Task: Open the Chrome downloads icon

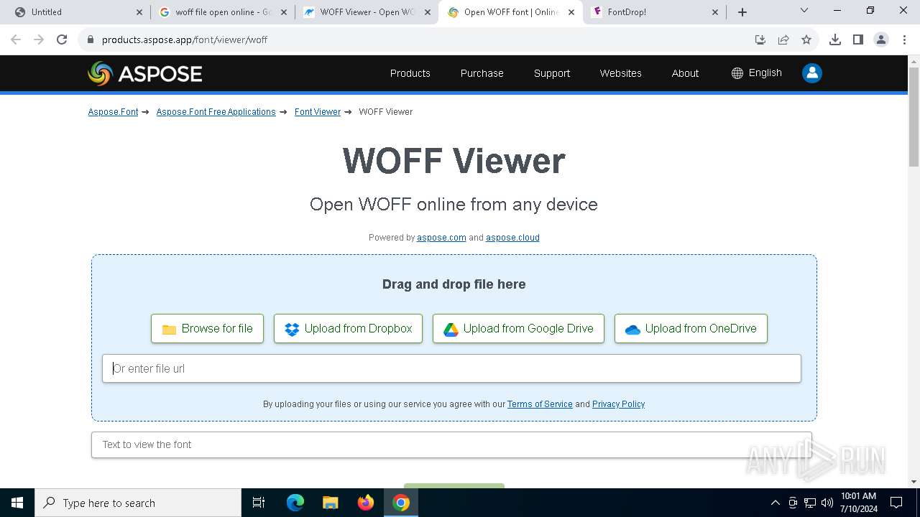Action: 835,39
